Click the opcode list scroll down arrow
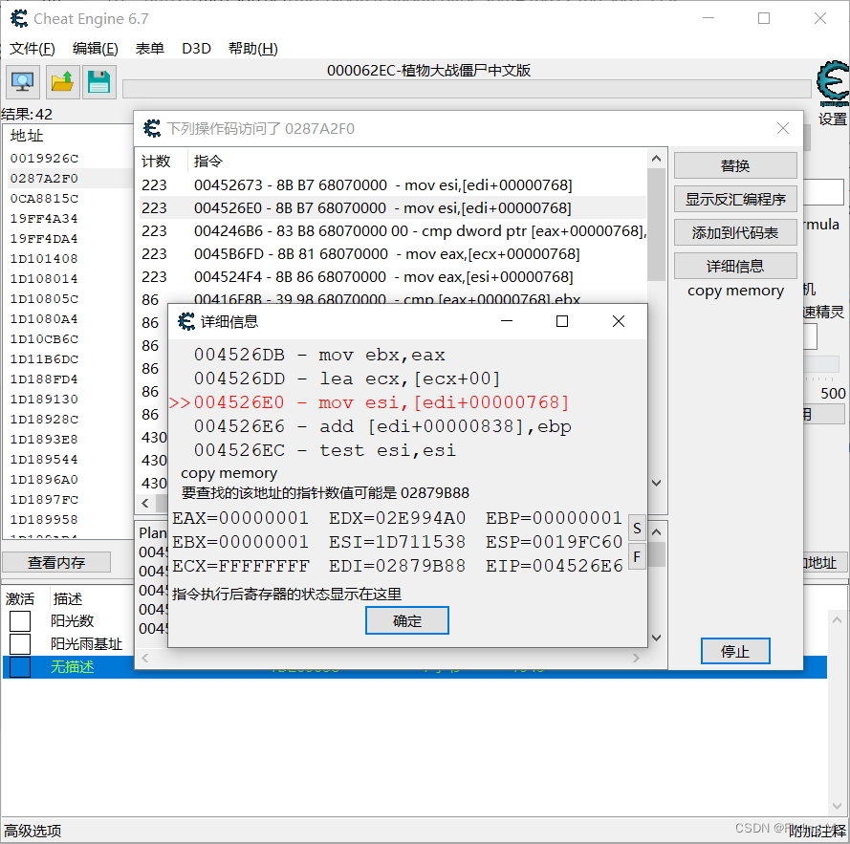850x844 pixels. [x=657, y=483]
